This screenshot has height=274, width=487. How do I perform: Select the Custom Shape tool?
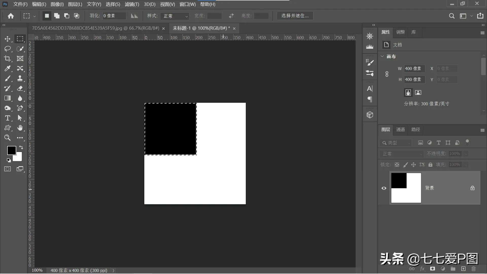[7, 128]
